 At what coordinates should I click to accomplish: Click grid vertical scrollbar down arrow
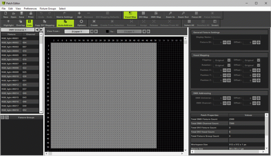tap(185, 150)
